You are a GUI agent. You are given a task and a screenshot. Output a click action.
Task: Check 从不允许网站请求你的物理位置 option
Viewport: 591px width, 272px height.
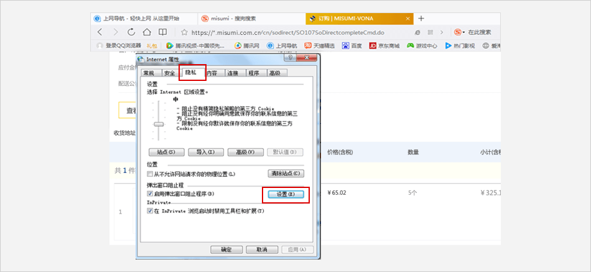(x=150, y=173)
